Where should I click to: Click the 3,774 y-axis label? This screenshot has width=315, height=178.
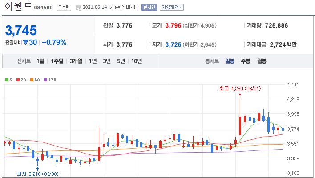pyautogui.click(x=293, y=129)
